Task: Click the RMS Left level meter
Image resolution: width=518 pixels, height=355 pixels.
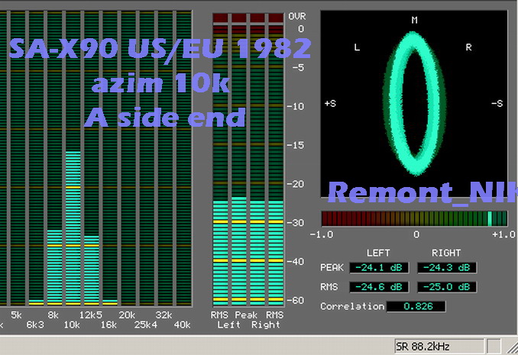Action: (x=219, y=252)
